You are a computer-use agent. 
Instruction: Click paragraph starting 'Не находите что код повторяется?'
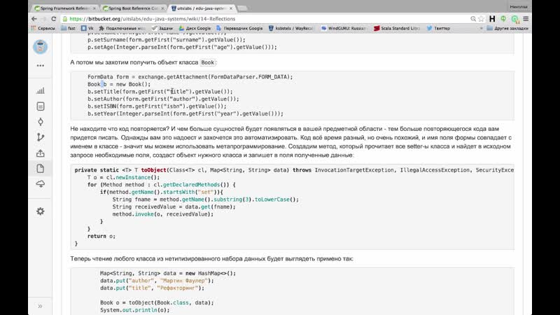291,142
